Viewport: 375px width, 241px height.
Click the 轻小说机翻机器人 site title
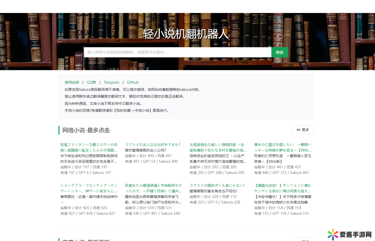click(x=186, y=34)
